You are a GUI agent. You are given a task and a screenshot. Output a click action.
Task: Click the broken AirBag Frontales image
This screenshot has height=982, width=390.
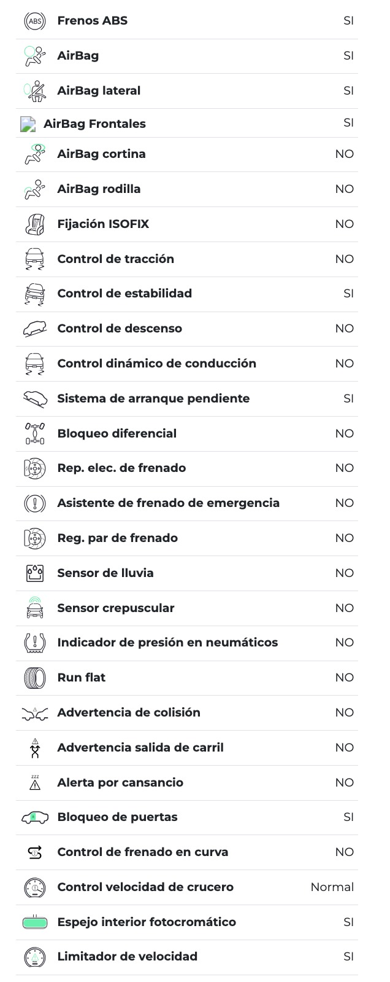28,124
